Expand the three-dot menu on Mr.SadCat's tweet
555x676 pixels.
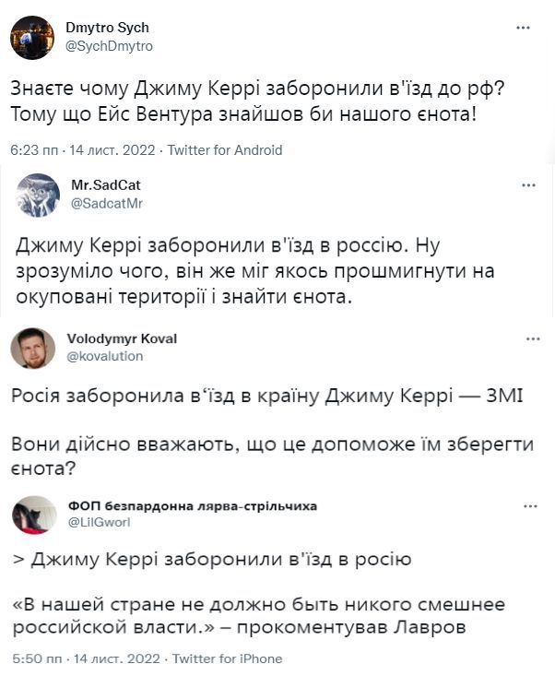[x=528, y=184]
